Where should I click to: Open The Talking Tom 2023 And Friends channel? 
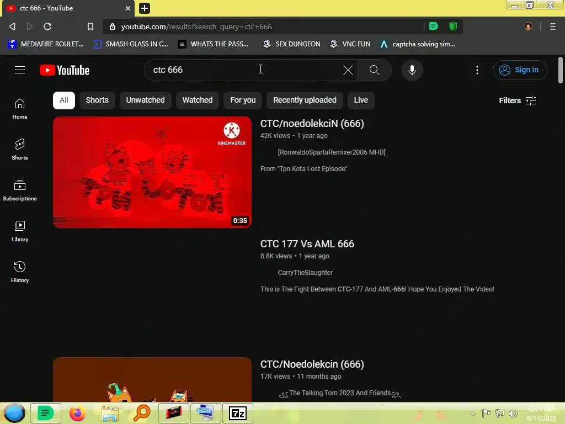(x=340, y=393)
